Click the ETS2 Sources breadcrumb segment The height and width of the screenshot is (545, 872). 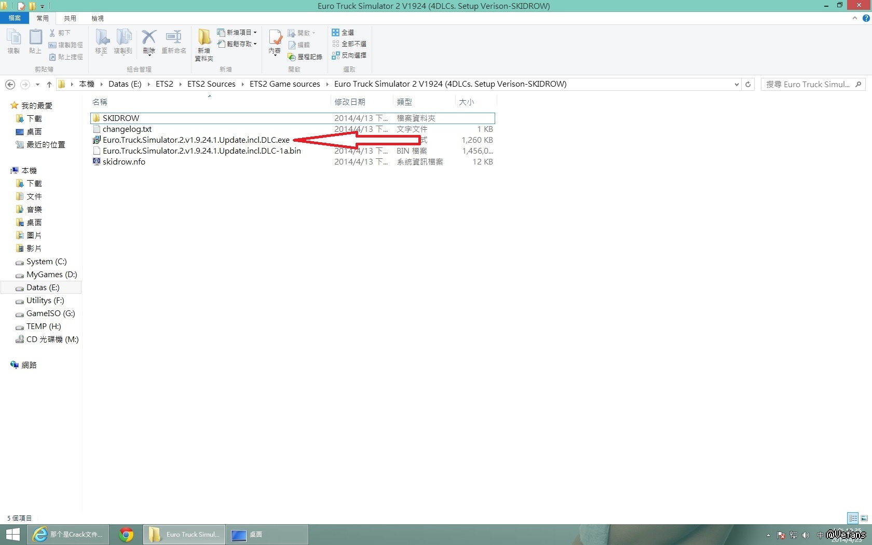pos(211,84)
